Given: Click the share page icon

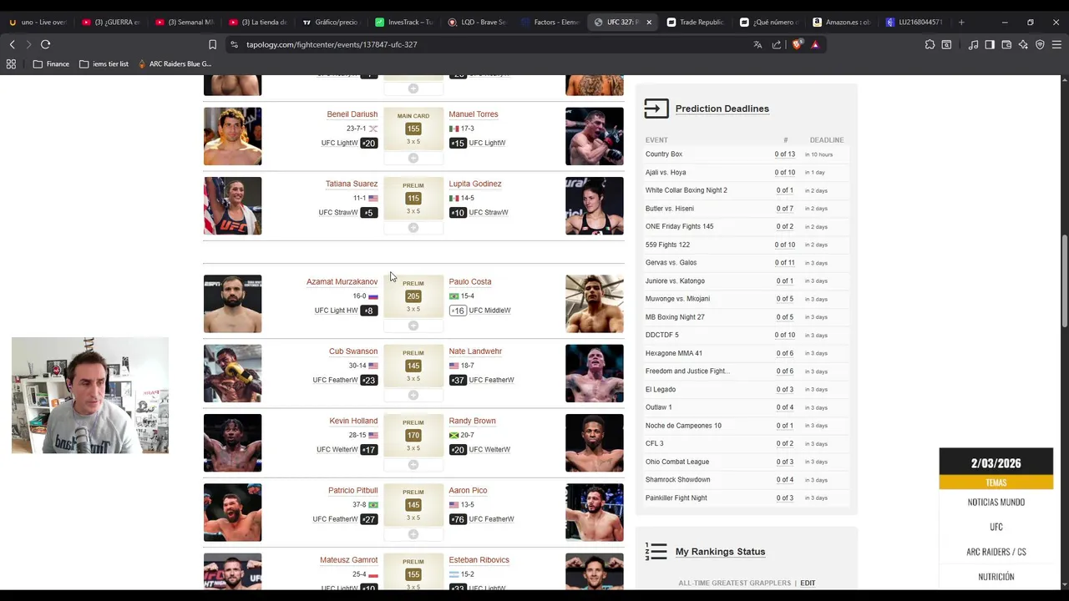Looking at the screenshot, I should click(x=777, y=44).
